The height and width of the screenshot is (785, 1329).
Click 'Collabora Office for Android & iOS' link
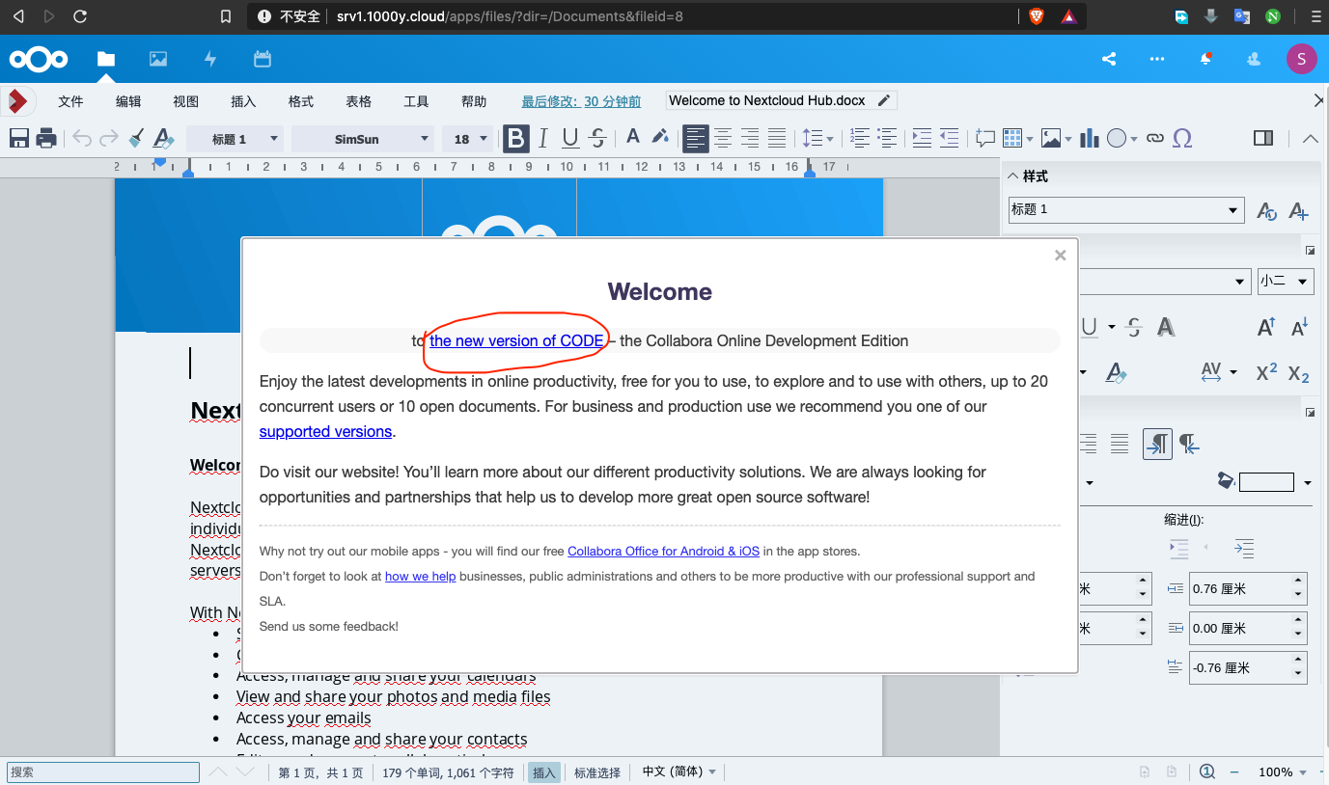tap(663, 551)
